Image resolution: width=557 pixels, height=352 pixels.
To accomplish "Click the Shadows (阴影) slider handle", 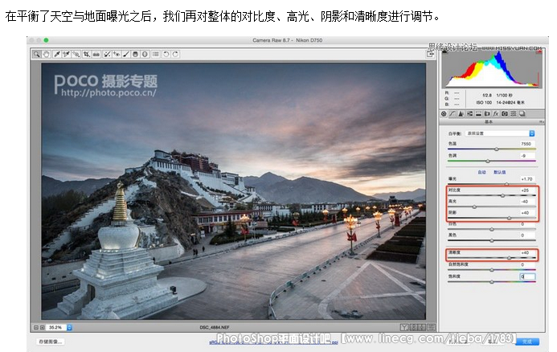I will (x=509, y=218).
